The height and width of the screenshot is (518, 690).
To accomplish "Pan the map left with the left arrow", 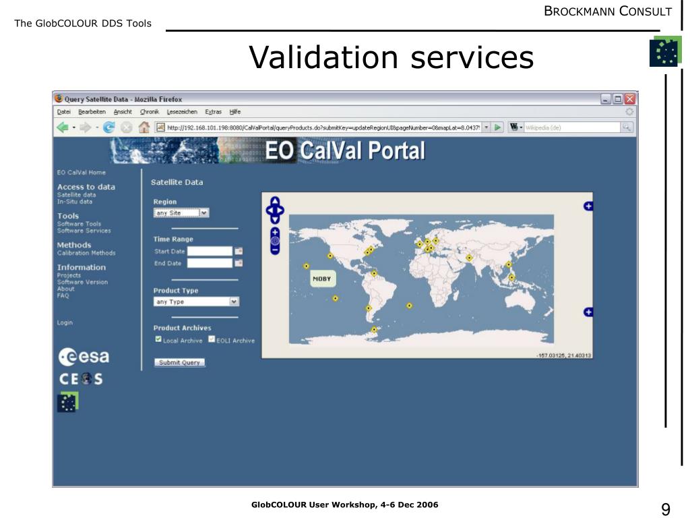I will coord(269,210).
